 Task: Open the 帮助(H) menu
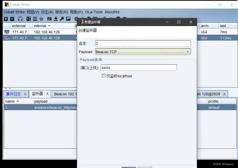pos(77,12)
